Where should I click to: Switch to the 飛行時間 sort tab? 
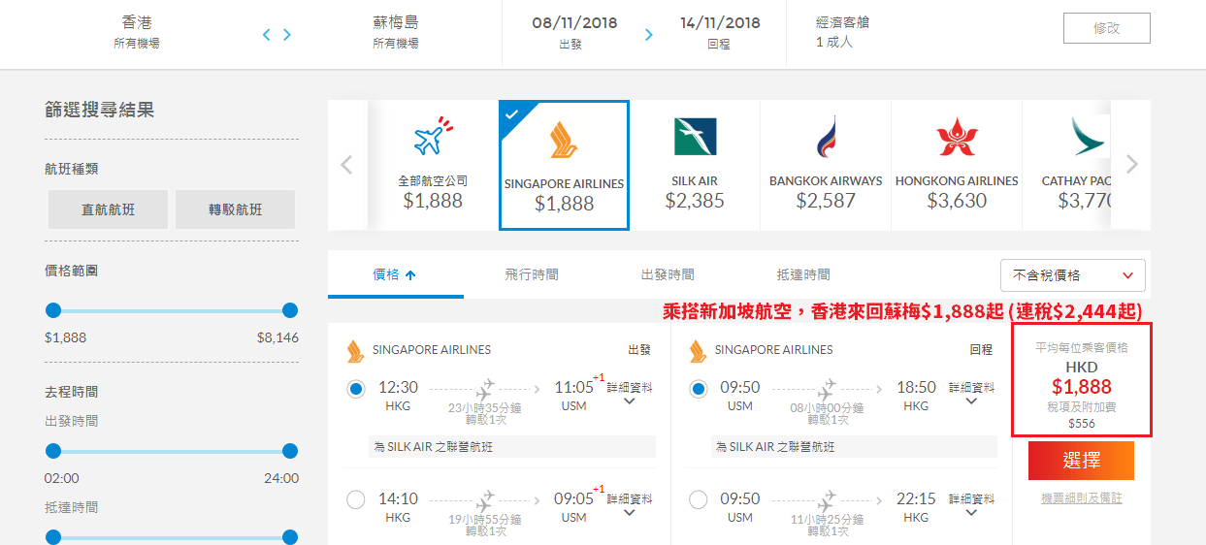click(x=532, y=275)
